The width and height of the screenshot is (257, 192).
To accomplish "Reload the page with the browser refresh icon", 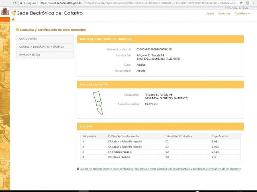I will coord(15,3).
